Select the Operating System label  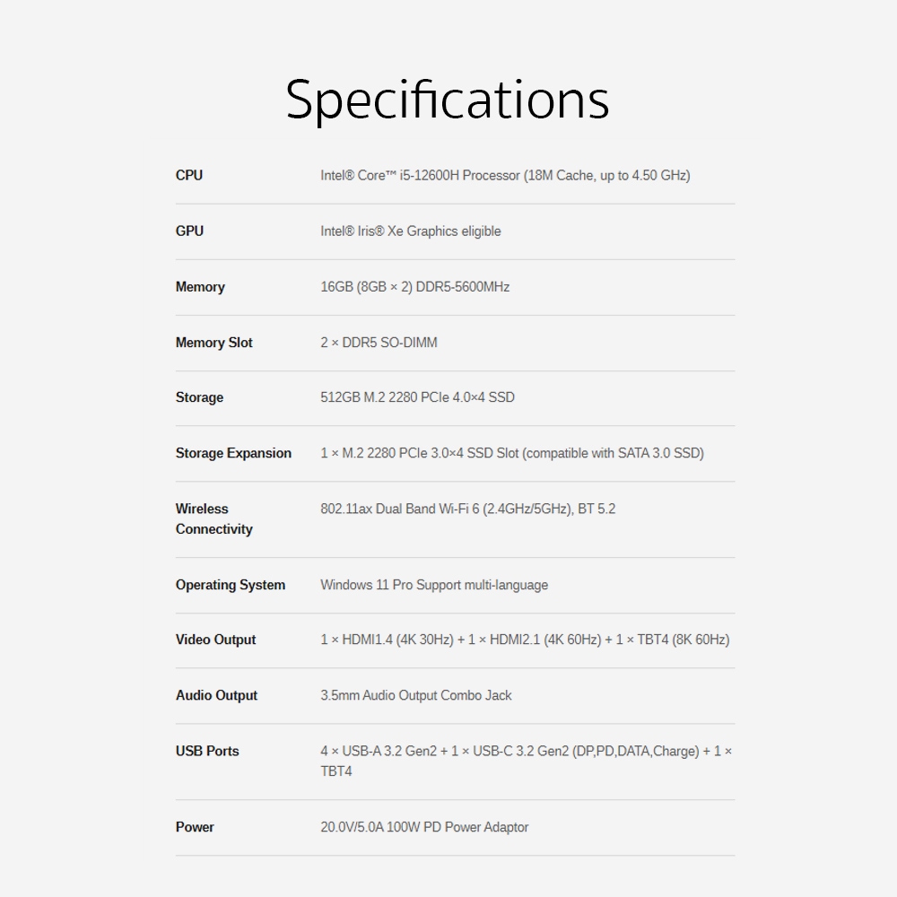pos(231,585)
